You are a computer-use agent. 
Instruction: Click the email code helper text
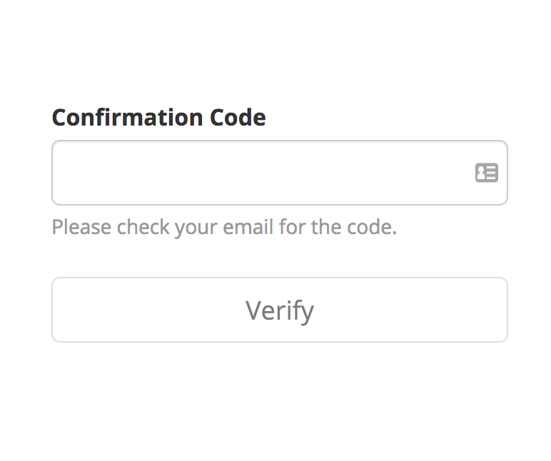224,228
